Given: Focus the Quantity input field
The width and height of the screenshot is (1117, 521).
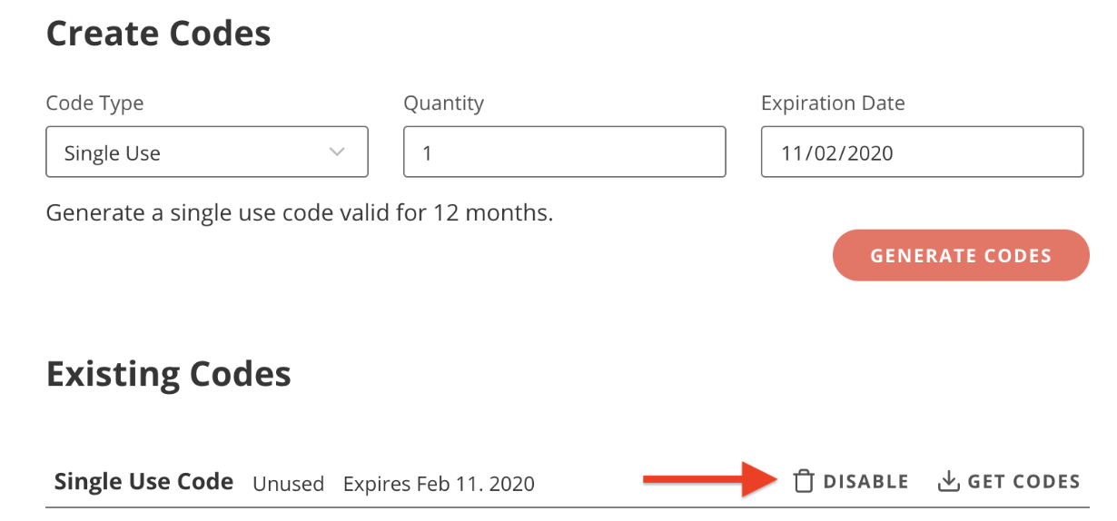Looking at the screenshot, I should coord(565,152).
